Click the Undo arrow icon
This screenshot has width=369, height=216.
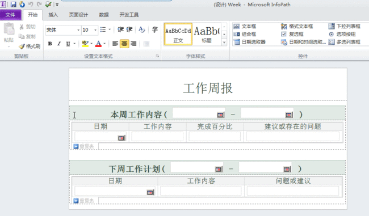pos(31,4)
